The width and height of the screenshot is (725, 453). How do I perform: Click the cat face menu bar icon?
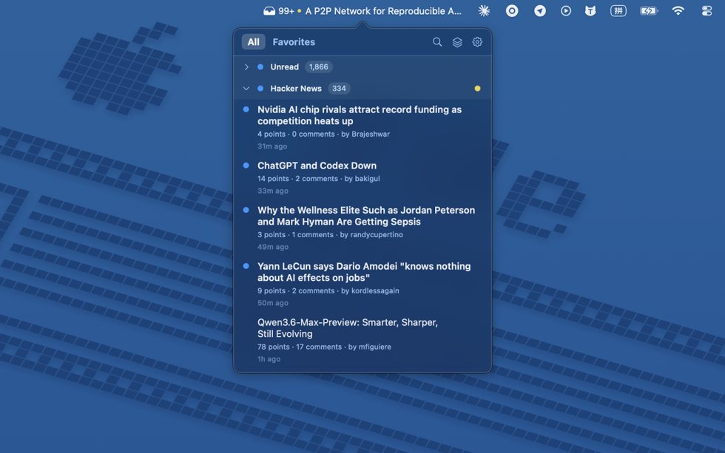pyautogui.click(x=590, y=11)
